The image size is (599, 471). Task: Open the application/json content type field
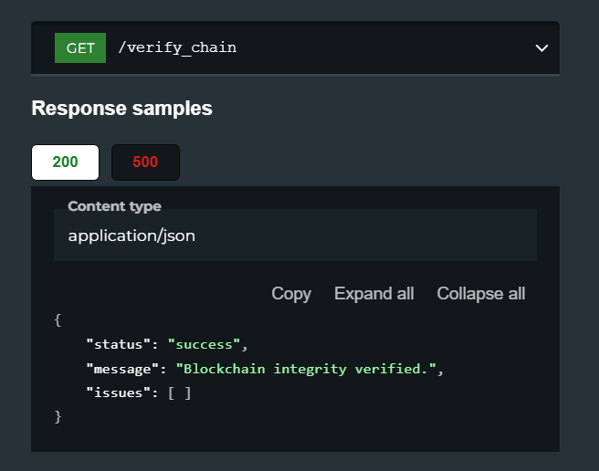pos(295,235)
